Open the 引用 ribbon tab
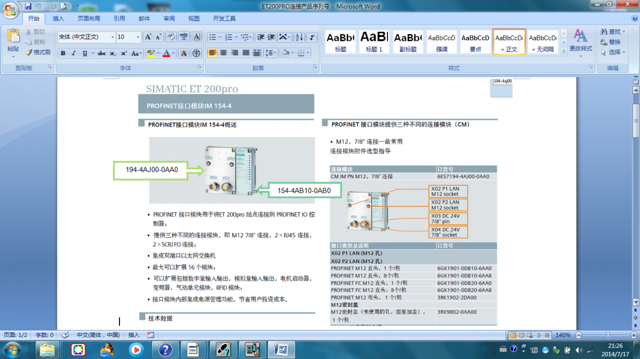 click(x=119, y=19)
